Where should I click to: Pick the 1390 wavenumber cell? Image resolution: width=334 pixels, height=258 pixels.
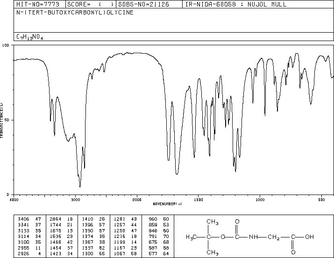tap(87, 230)
